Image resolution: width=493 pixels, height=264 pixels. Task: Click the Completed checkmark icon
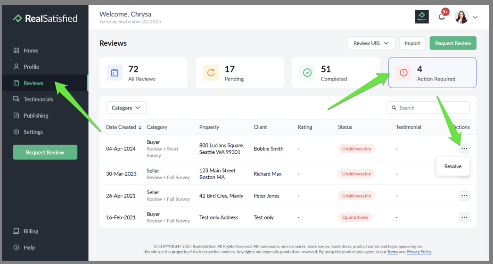pos(307,73)
